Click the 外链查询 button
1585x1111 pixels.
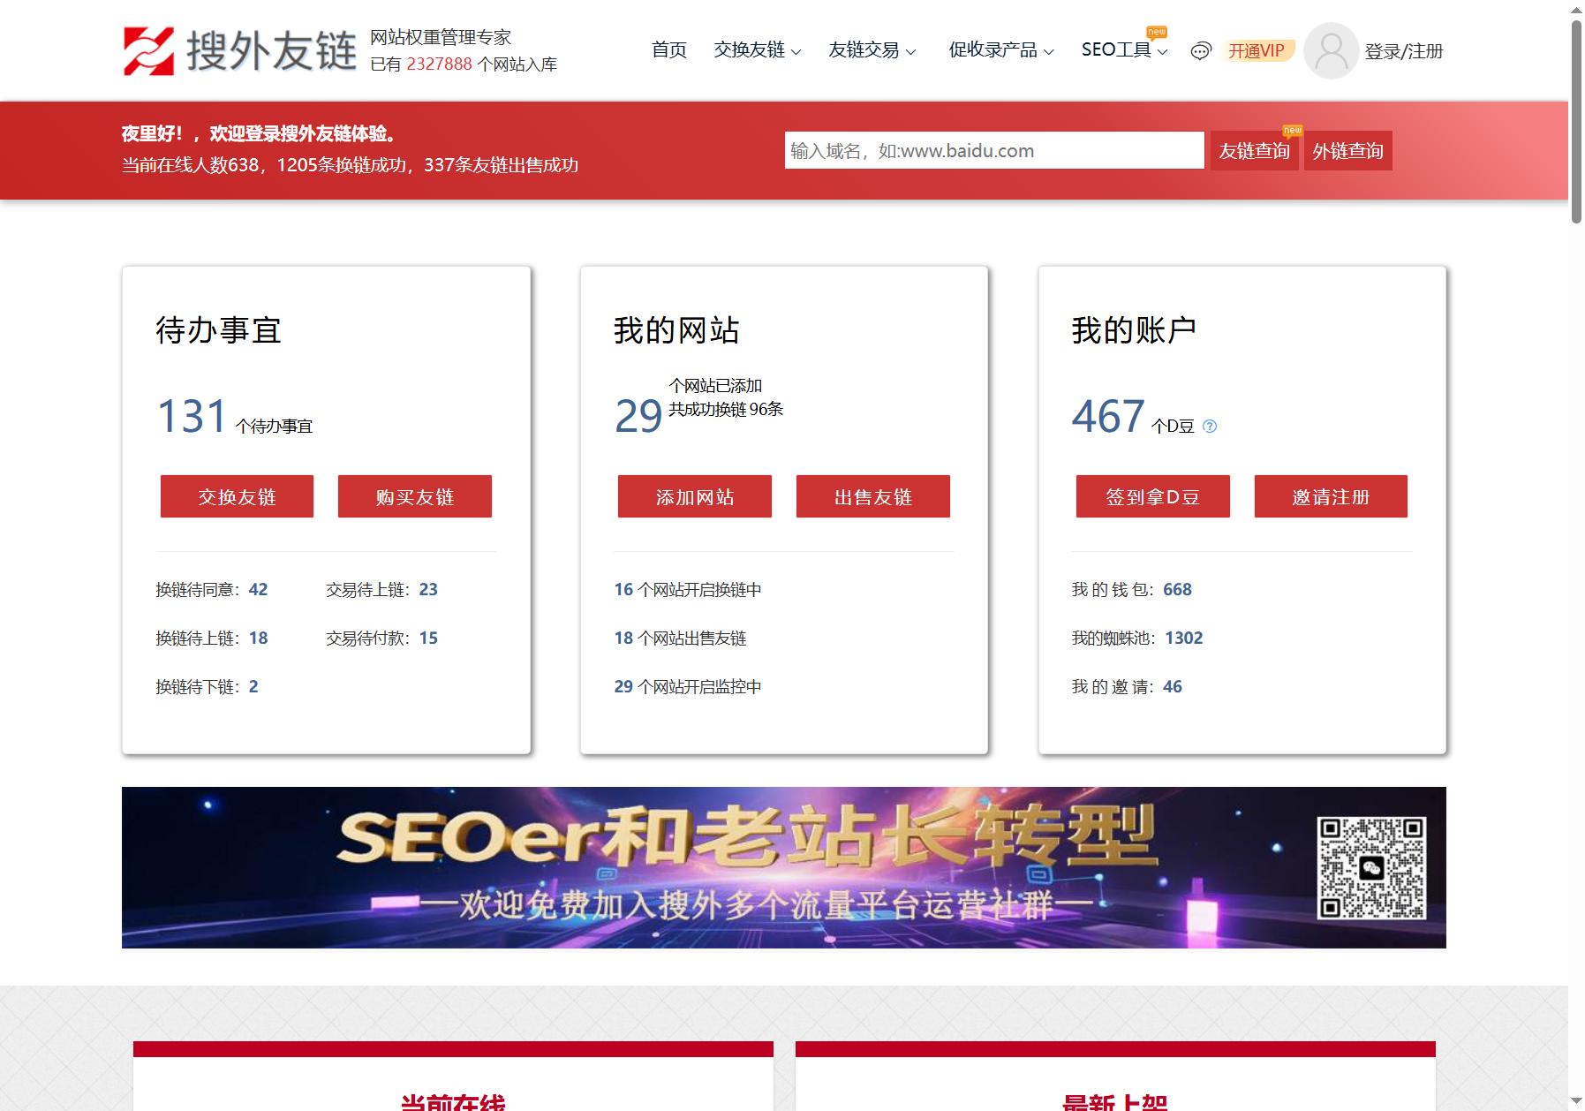(x=1347, y=151)
